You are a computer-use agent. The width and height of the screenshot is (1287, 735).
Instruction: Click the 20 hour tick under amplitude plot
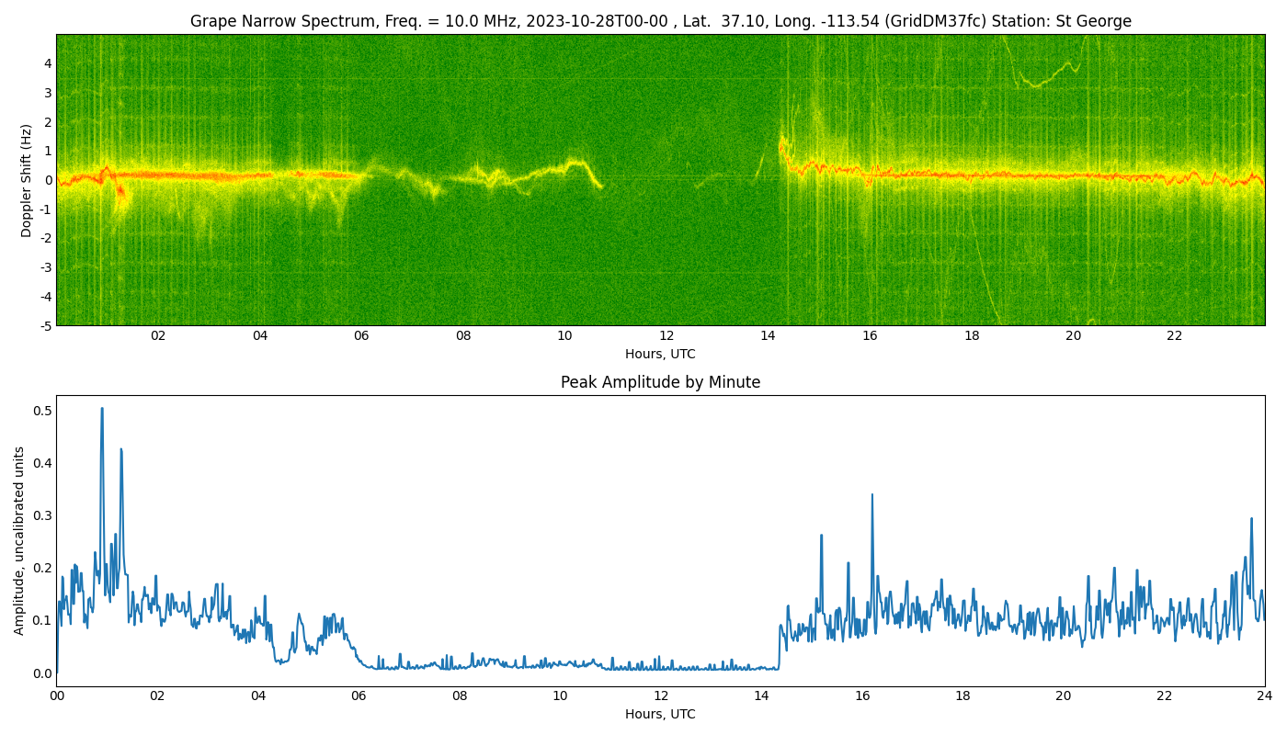1064,696
